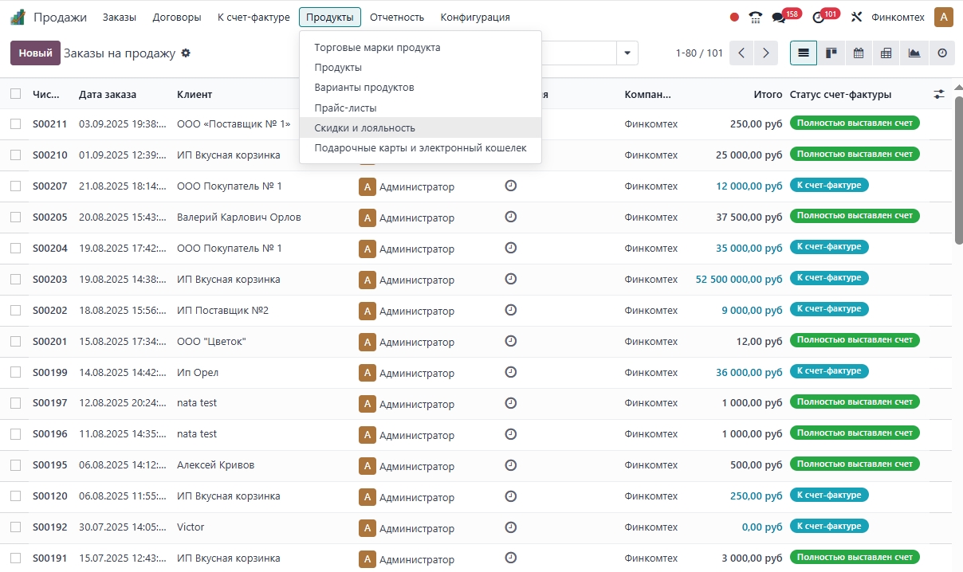Screen dimensions: 963x572
Task: Switch to the pivot table view
Action: (x=886, y=53)
